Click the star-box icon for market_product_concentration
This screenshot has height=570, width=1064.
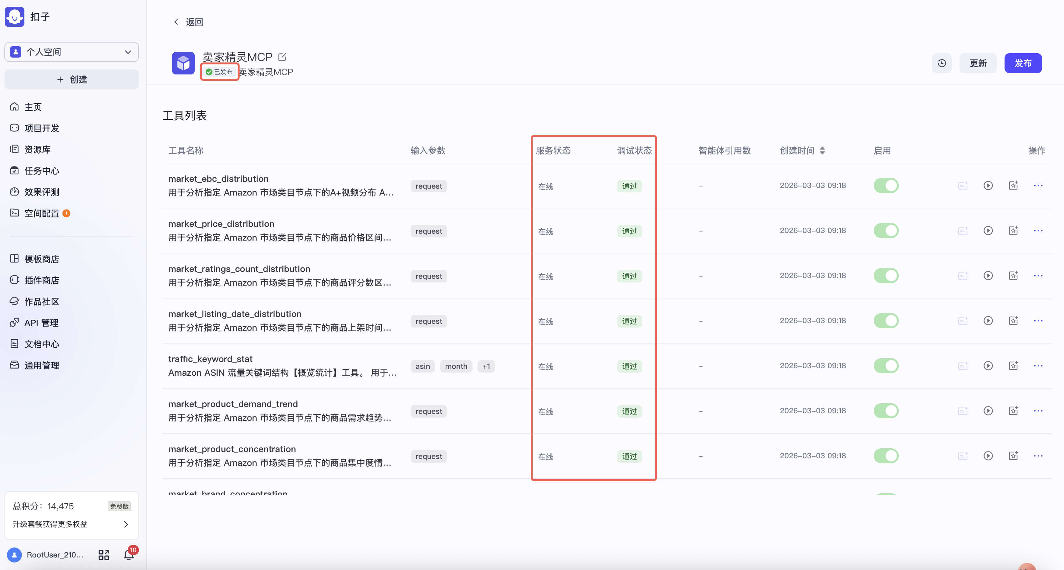pos(1013,456)
